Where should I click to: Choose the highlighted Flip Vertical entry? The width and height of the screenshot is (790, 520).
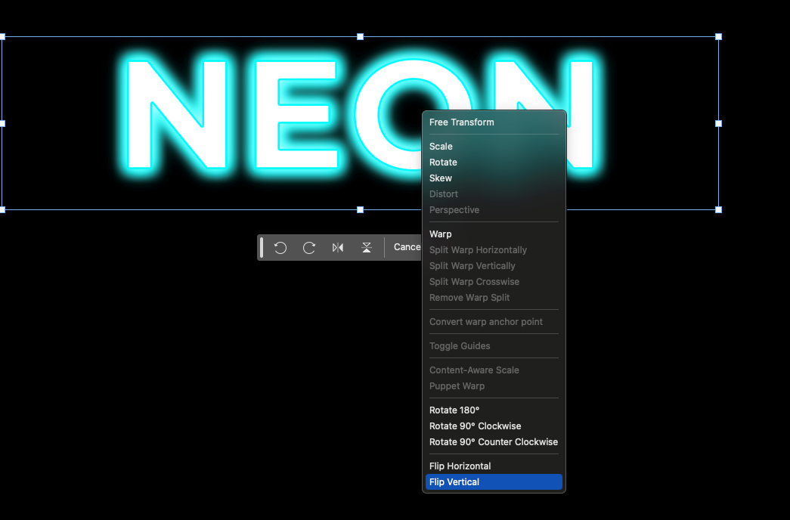[494, 482]
